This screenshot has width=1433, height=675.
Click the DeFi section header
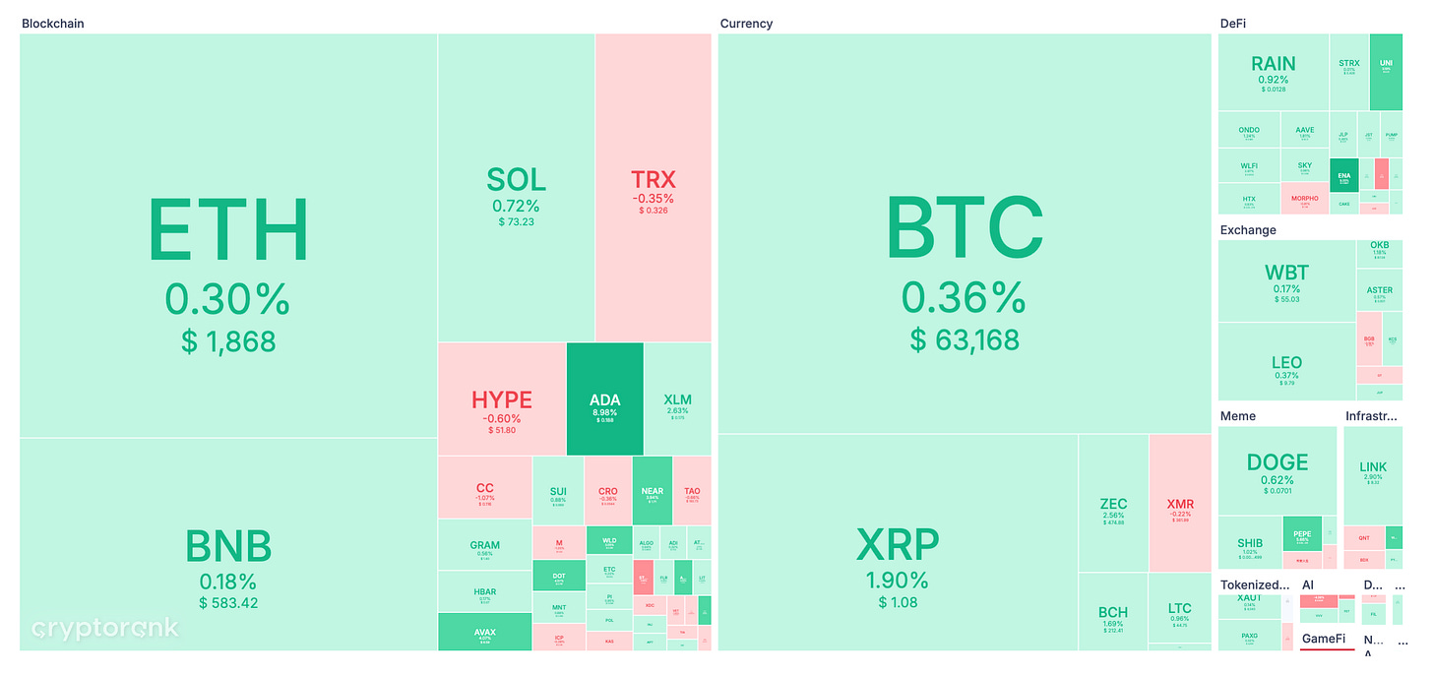[1233, 23]
